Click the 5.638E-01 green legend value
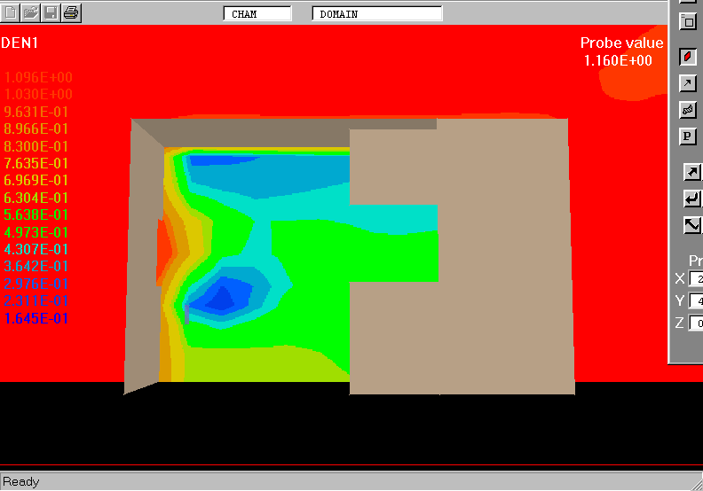Viewport: 703px width, 491px height. coord(36,214)
